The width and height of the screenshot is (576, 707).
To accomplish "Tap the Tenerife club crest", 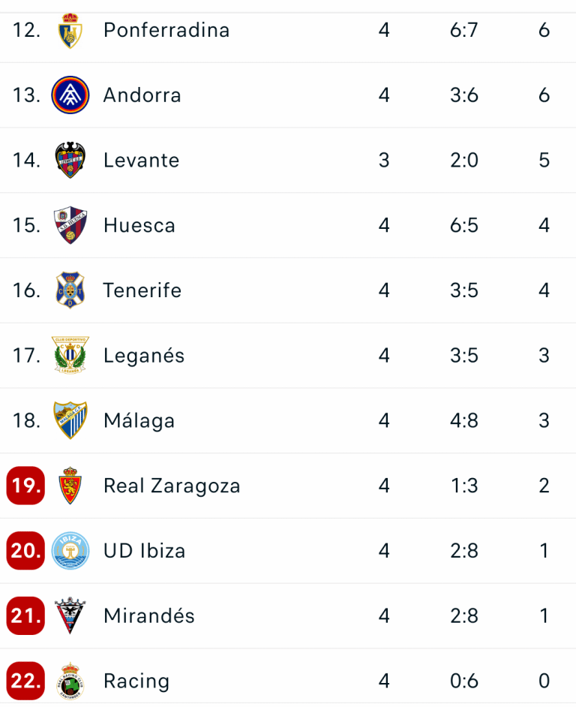I will (x=70, y=290).
